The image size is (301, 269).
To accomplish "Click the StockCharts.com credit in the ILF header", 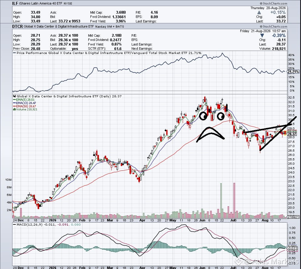I will (x=274, y=3).
